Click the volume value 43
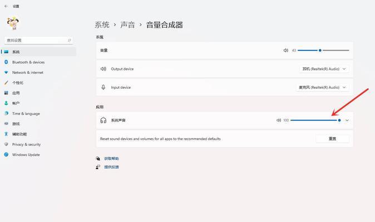Screen dimensions: 375x222 click(294, 51)
